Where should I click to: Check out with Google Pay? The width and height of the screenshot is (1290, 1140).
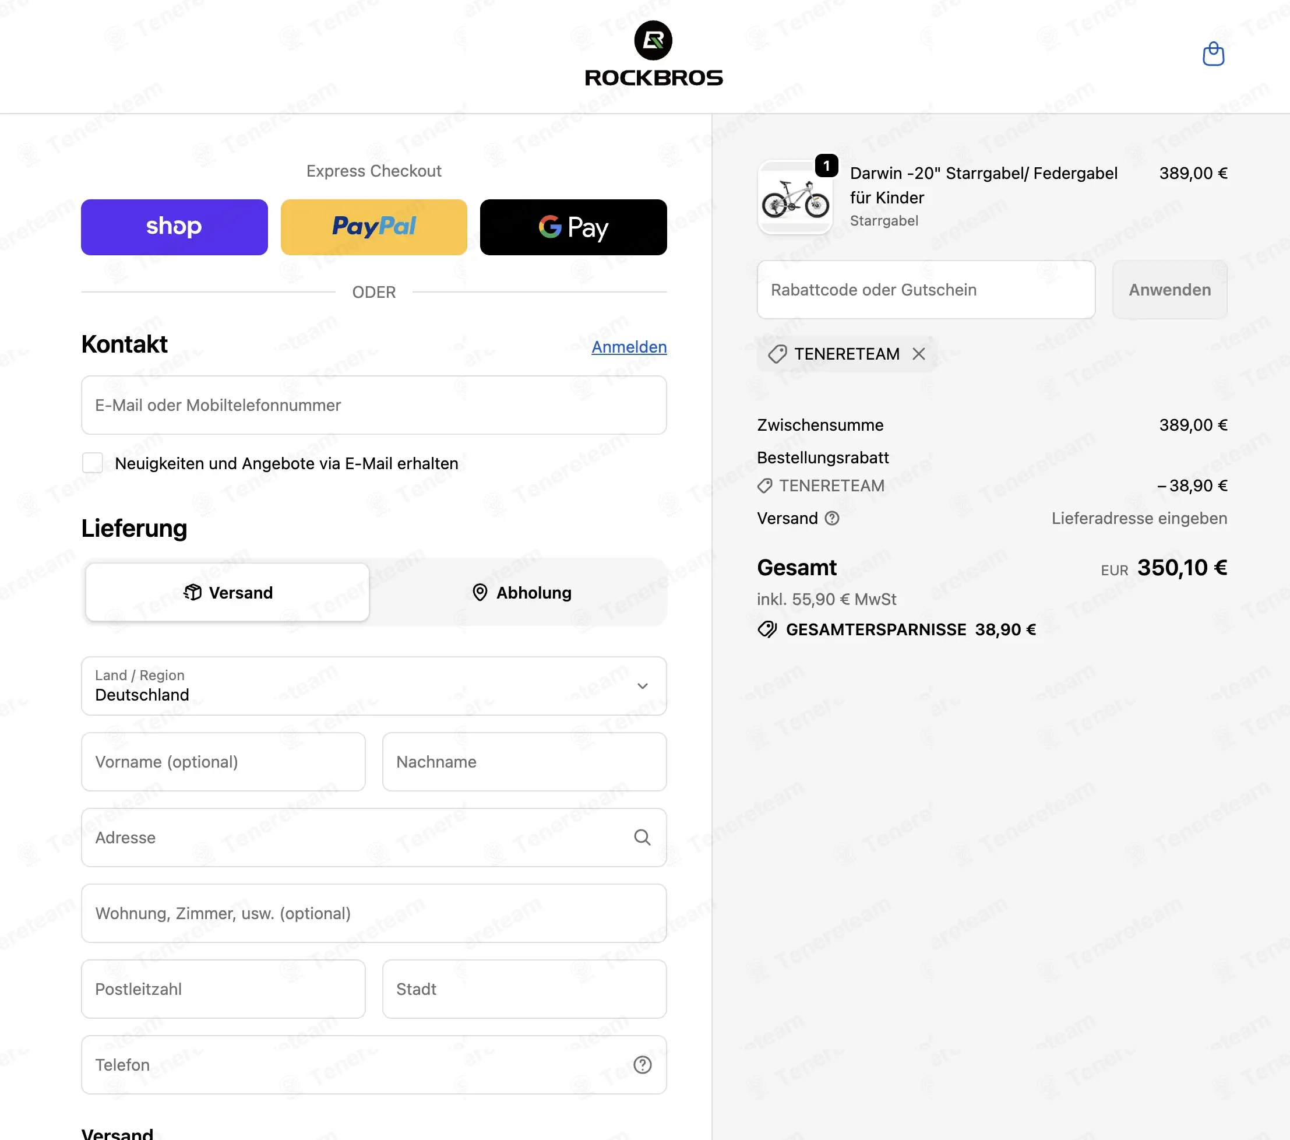(x=573, y=227)
